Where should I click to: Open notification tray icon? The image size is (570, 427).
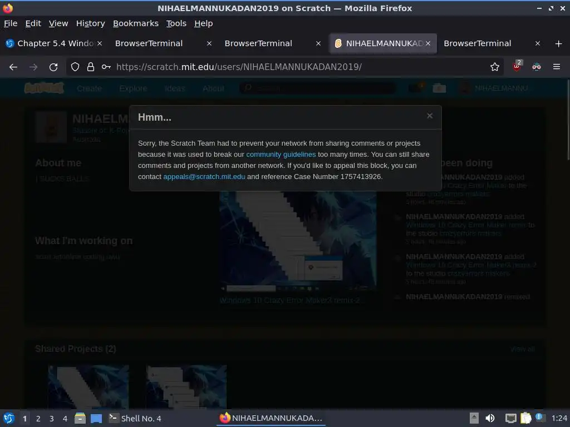(539, 418)
